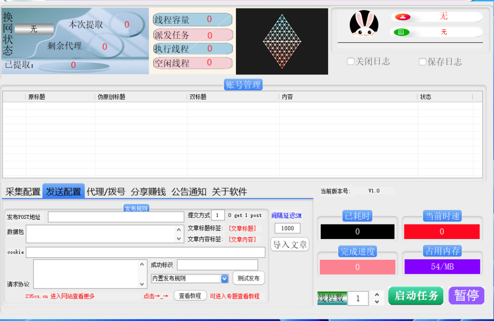This screenshot has width=494, height=321.
Task: Select the 关于软件 tab
Action: click(229, 192)
